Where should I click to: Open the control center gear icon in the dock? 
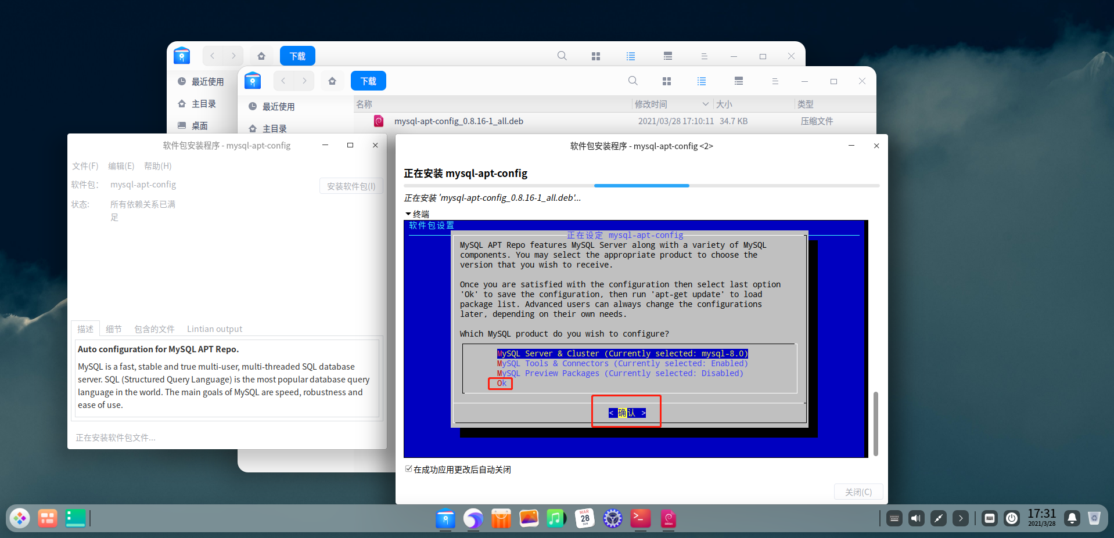click(x=613, y=518)
